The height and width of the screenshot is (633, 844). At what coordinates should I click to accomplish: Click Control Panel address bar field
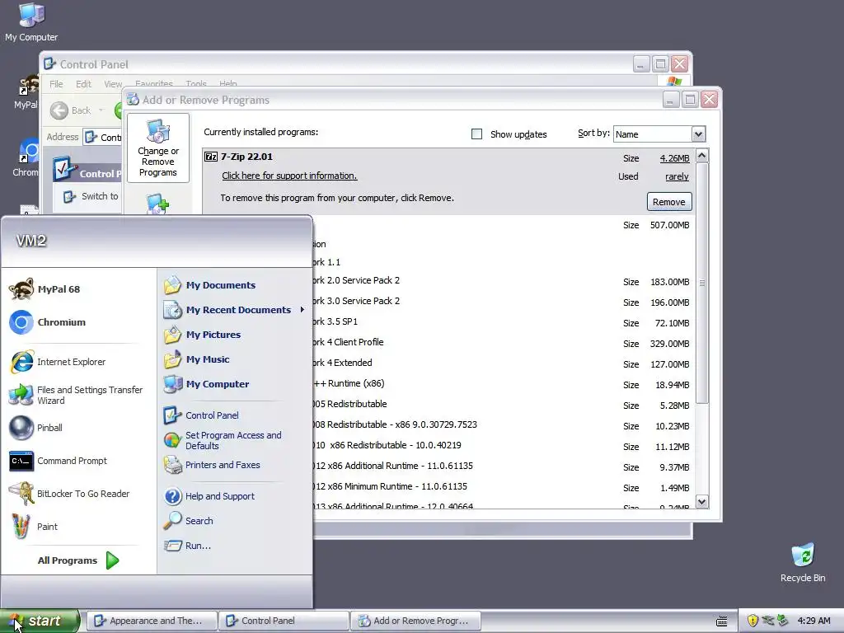pos(103,138)
